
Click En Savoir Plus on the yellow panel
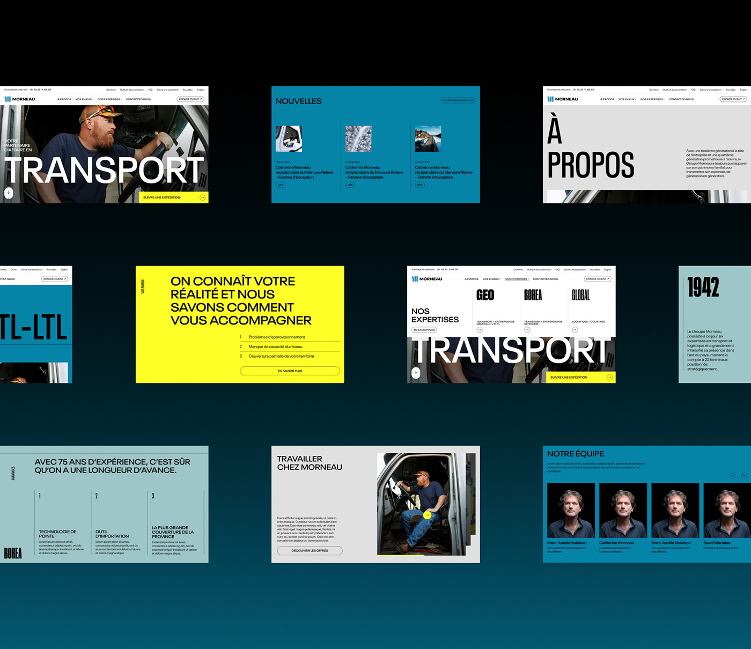[x=290, y=371]
